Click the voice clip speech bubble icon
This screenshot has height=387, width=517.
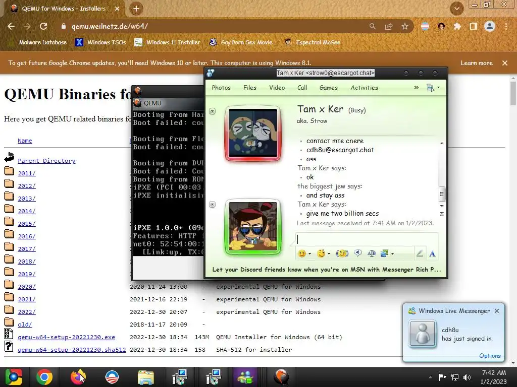[x=358, y=253]
